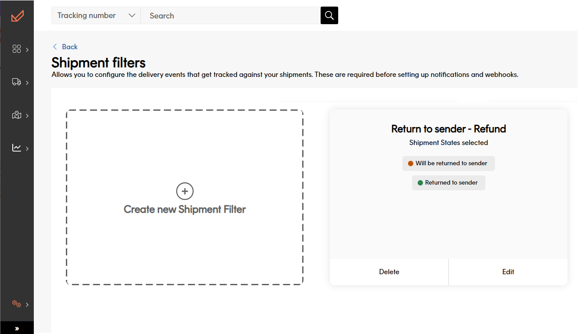Delete the Return to sender - Refund filter

(389, 272)
